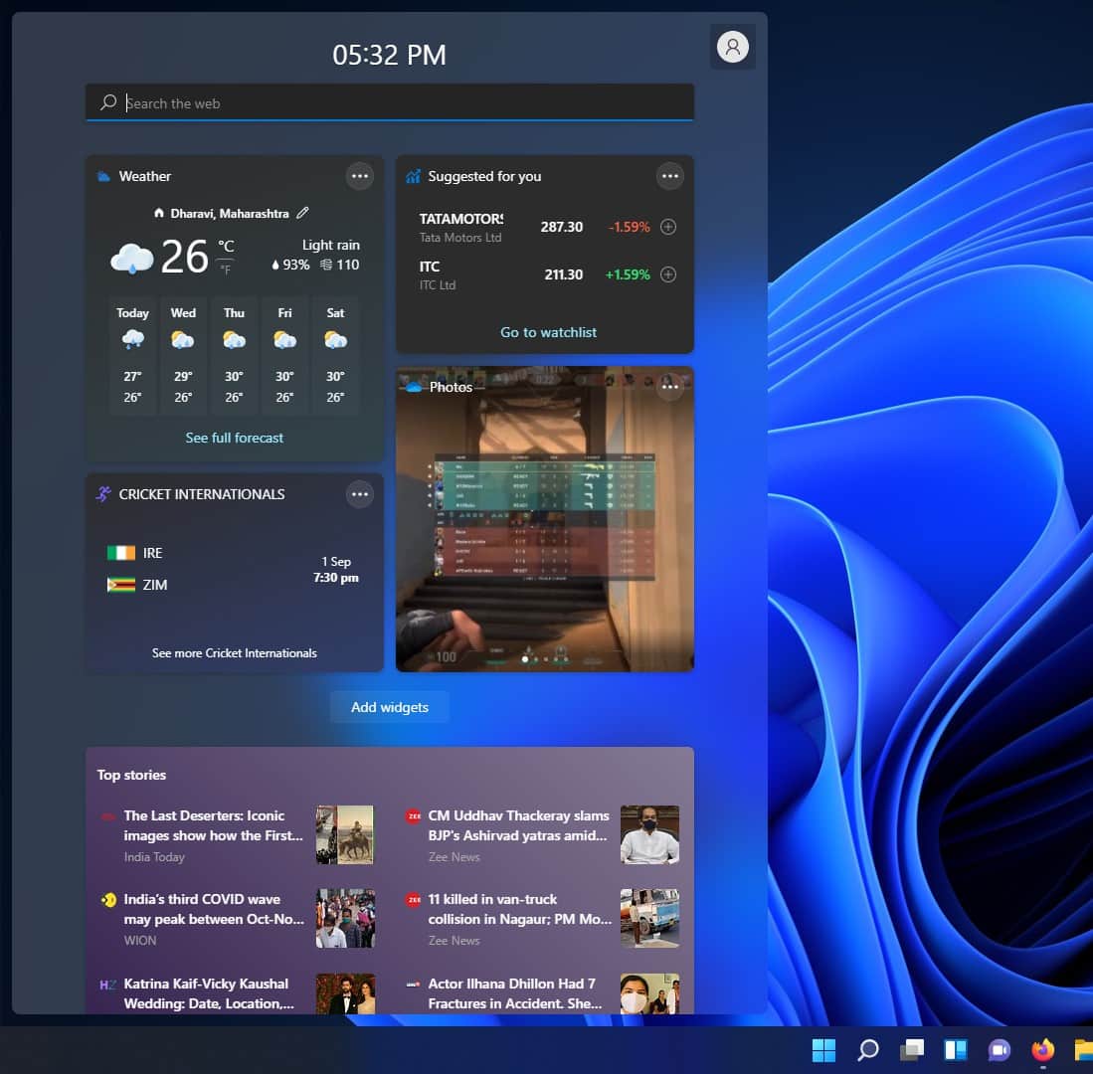Click the van-truck collision thumbnail
The height and width of the screenshot is (1074, 1093).
pyautogui.click(x=649, y=918)
